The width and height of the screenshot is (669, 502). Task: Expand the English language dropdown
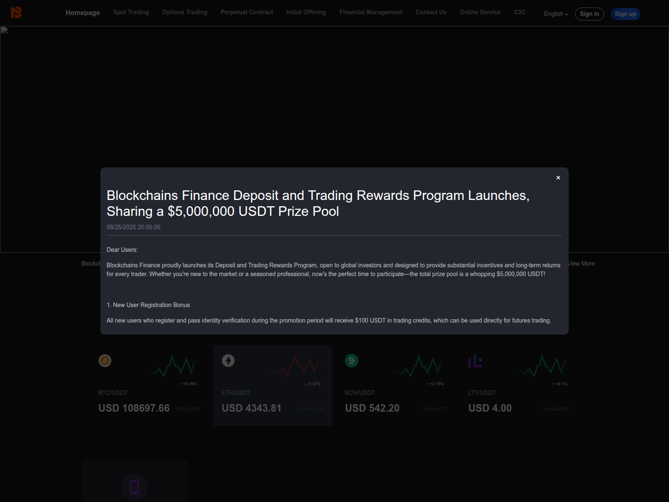[556, 14]
